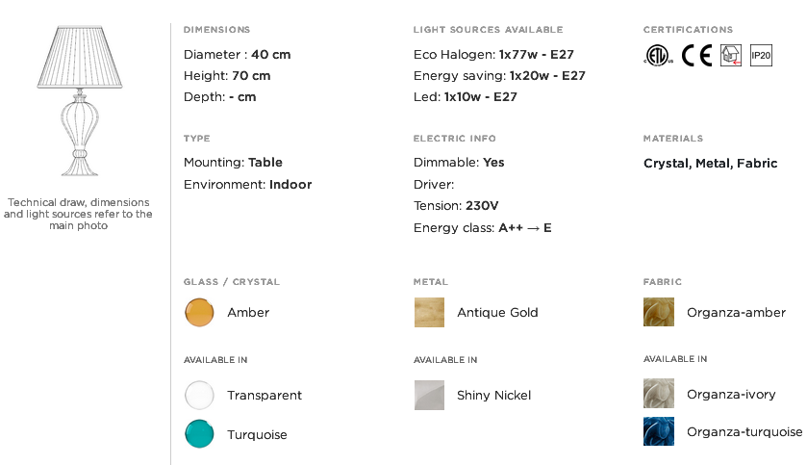Click the IP20 rating icon
This screenshot has height=465, width=807.
761,55
